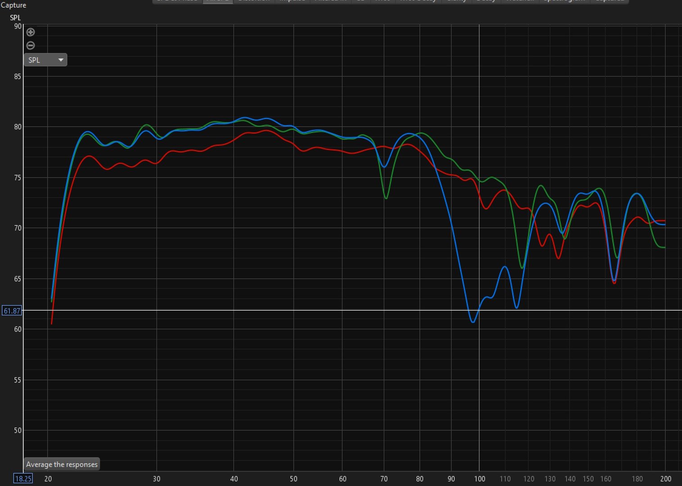Click the 85 tick label on SPL axis
Screen dimensions: 682x486
click(18, 76)
